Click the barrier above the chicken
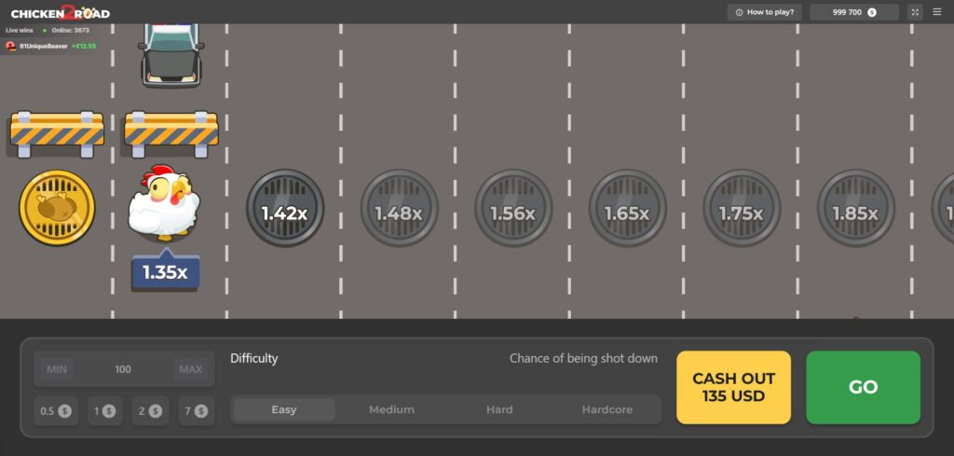The width and height of the screenshot is (954, 456). (171, 134)
